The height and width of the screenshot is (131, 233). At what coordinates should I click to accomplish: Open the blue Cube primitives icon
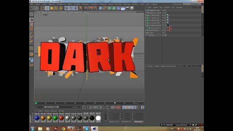[100, 8]
